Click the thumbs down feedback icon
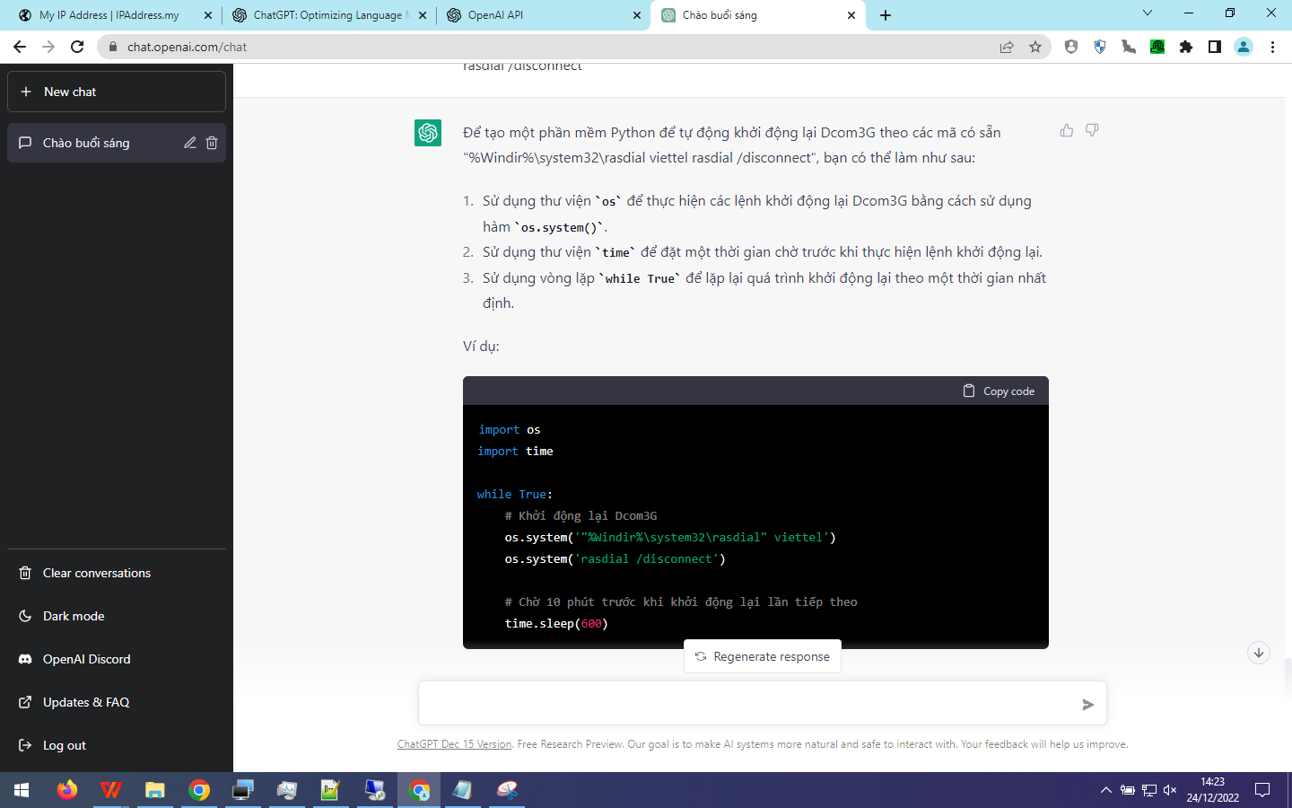1292x808 pixels. [1092, 130]
